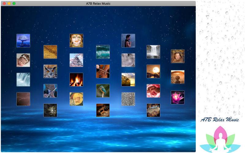Click the moon behind dark trees thumbnail
Screen dimensions: 245x153
coord(50,110)
